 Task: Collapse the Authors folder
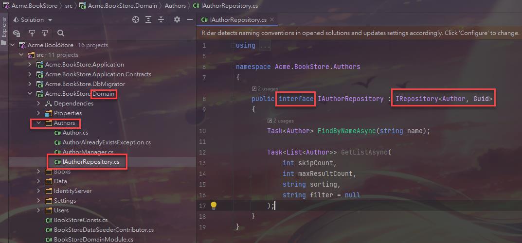39,123
